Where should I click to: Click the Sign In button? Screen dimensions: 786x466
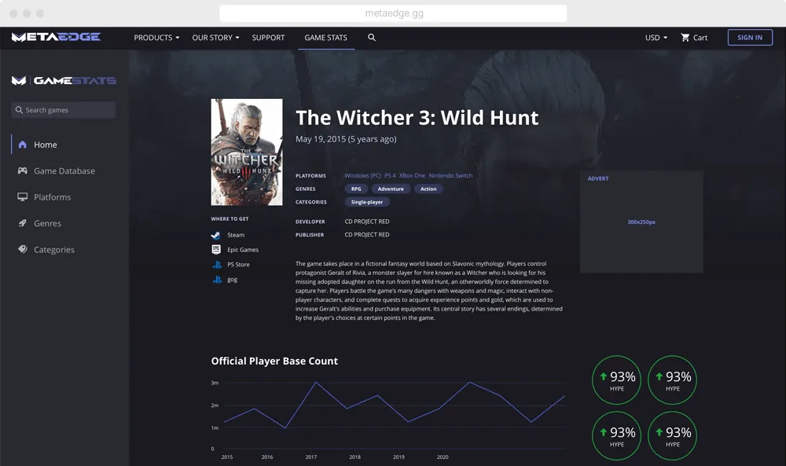point(750,38)
